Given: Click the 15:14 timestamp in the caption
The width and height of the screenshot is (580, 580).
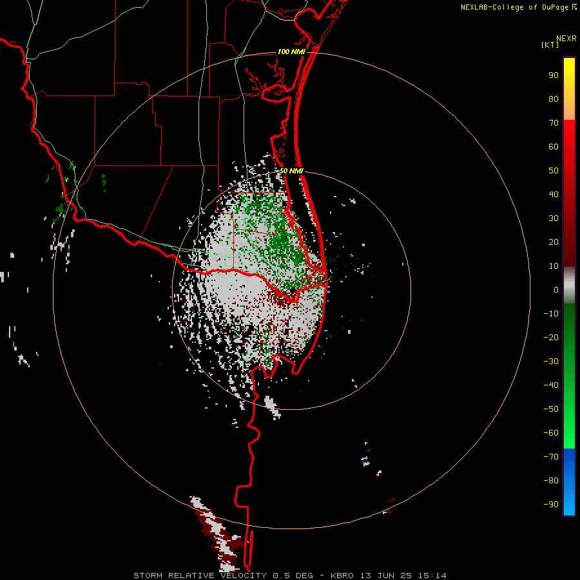Looking at the screenshot, I should tap(432, 575).
